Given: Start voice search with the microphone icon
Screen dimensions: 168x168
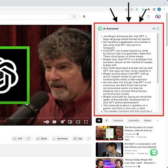Looking at the screenshot, I should [84, 17].
